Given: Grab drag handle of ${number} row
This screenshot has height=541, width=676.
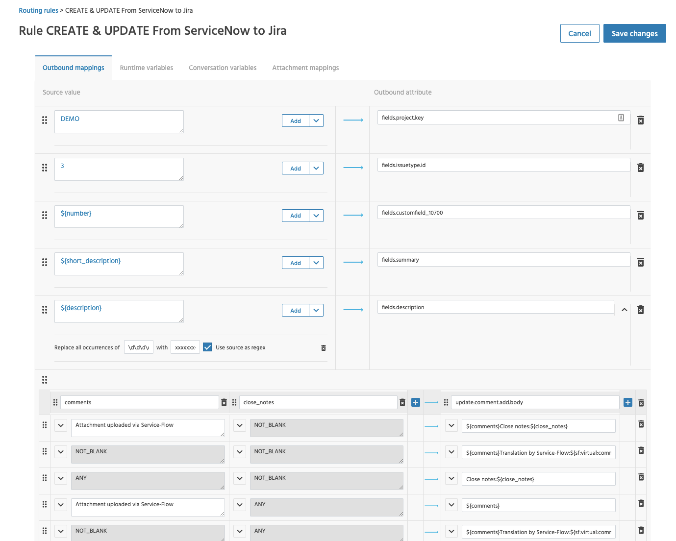Looking at the screenshot, I should tap(45, 215).
